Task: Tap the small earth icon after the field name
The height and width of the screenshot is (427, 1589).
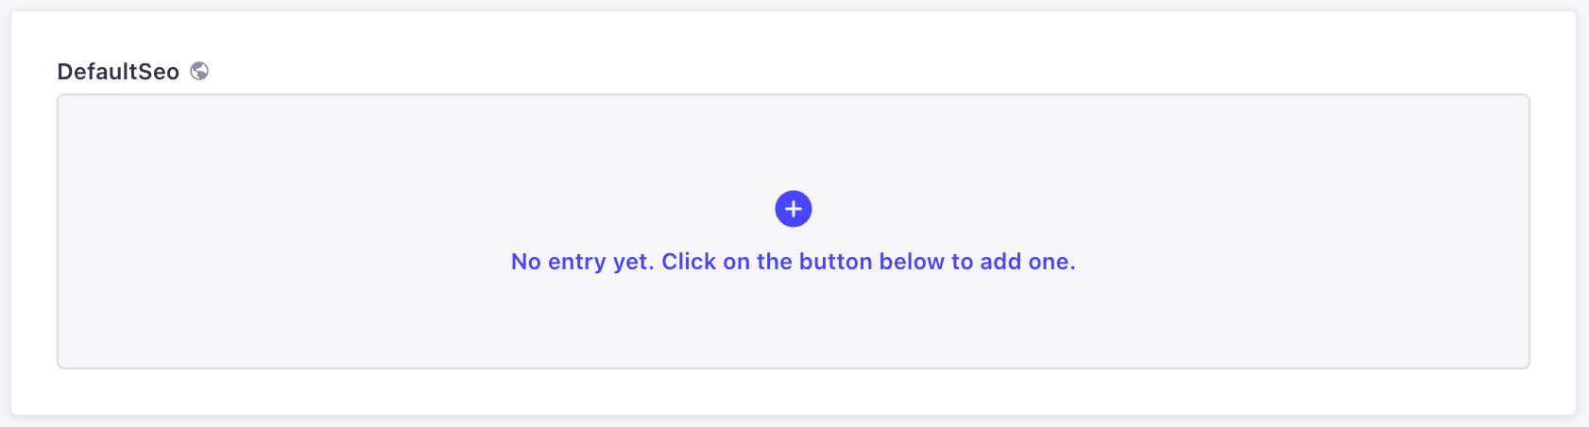Action: click(199, 71)
